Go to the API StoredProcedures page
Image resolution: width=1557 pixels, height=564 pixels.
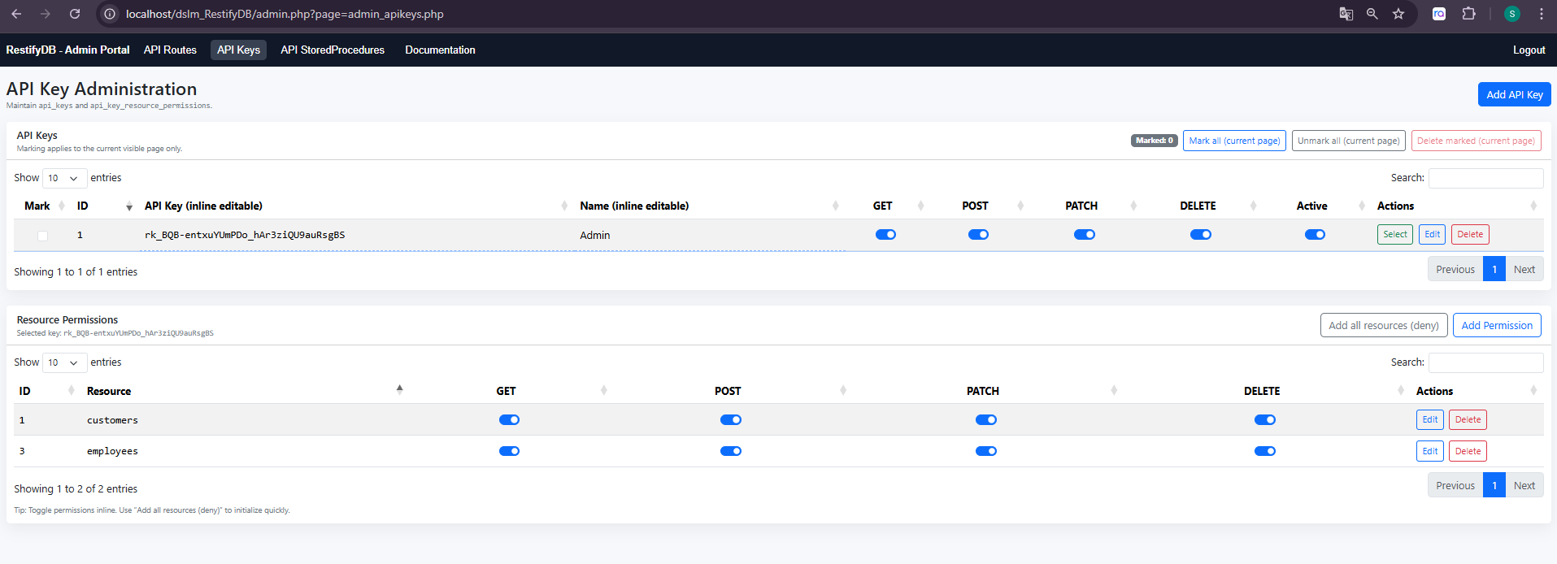(x=333, y=50)
